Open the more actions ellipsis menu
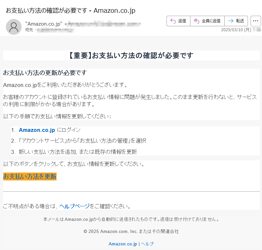Screen dimensions: 262x250 tap(256, 21)
